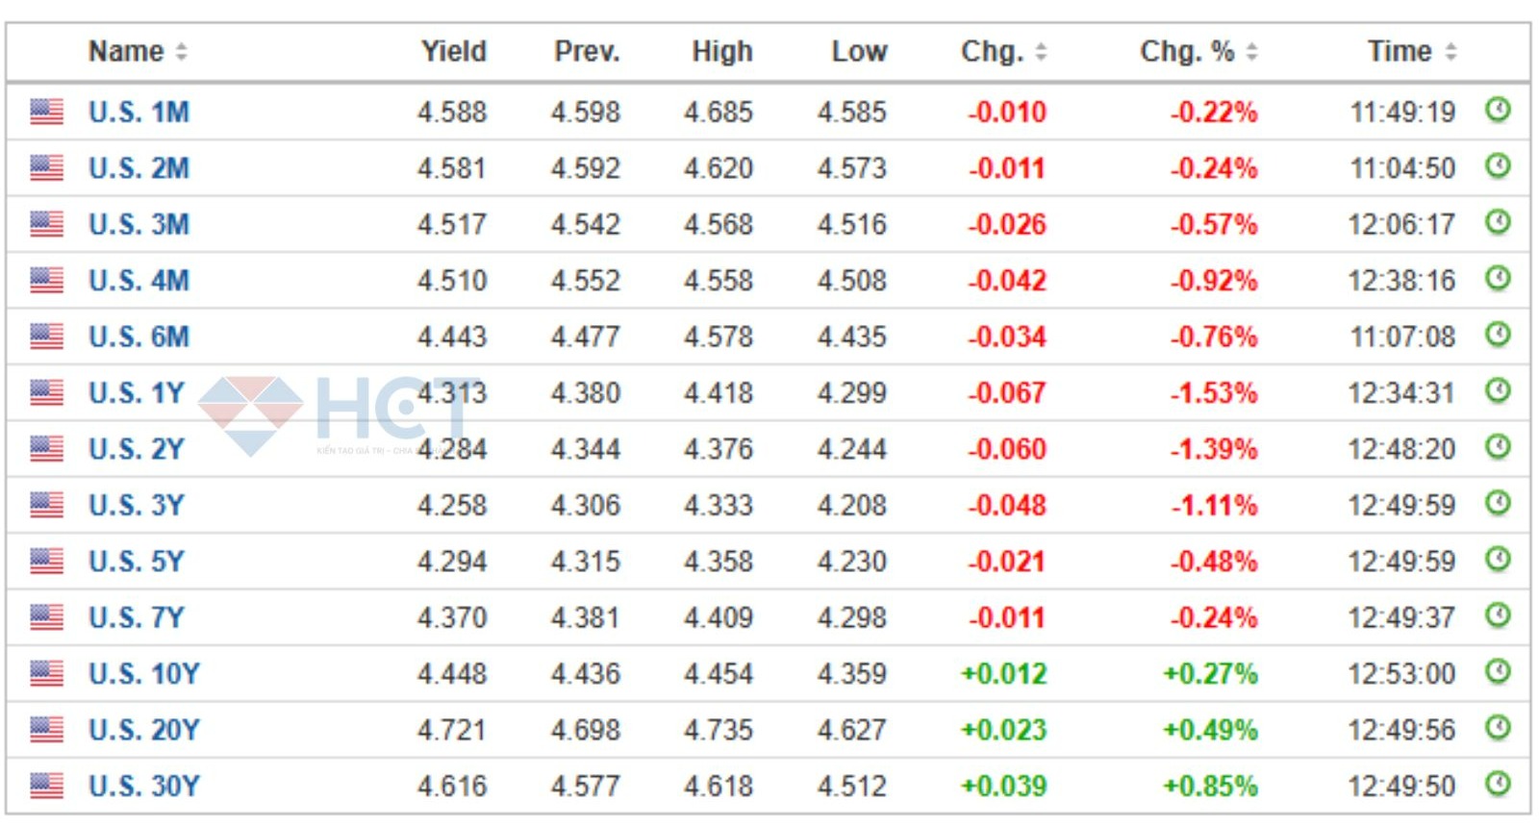Click the clock icon beside U.S. 10Y time
Screen dimensions: 1539x826
[1497, 671]
